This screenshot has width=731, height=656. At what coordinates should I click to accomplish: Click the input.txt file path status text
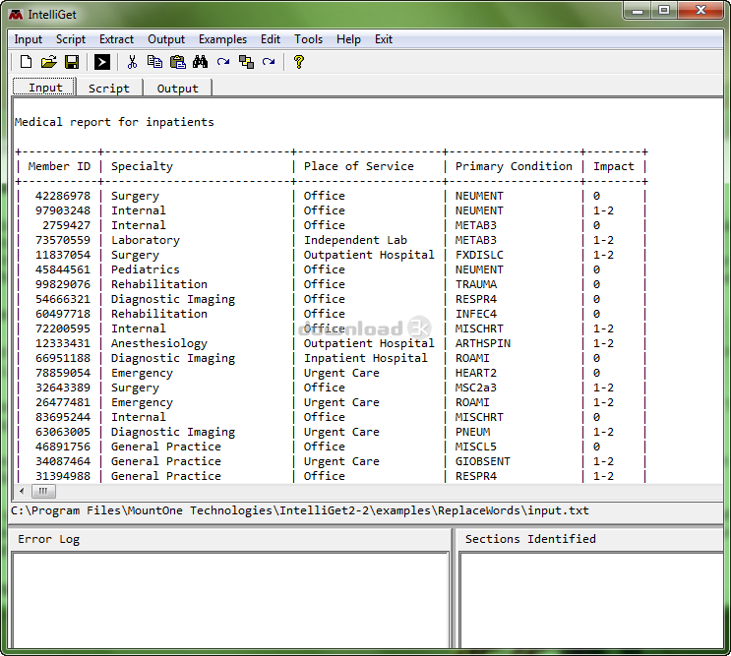coord(300,510)
